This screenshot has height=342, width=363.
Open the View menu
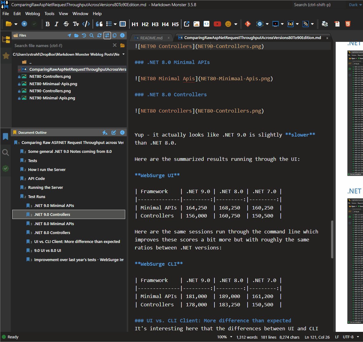coord(64,14)
